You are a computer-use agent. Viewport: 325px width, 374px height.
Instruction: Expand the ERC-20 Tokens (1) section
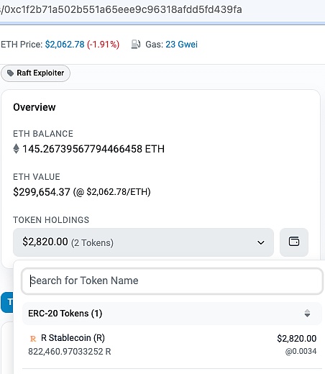pos(172,314)
